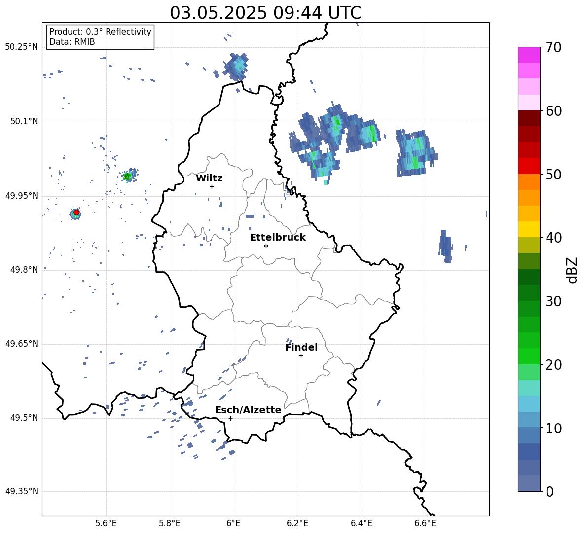Screen dimensions: 584x533
Task: Click the orange swatch just below 50
Action: click(529, 182)
